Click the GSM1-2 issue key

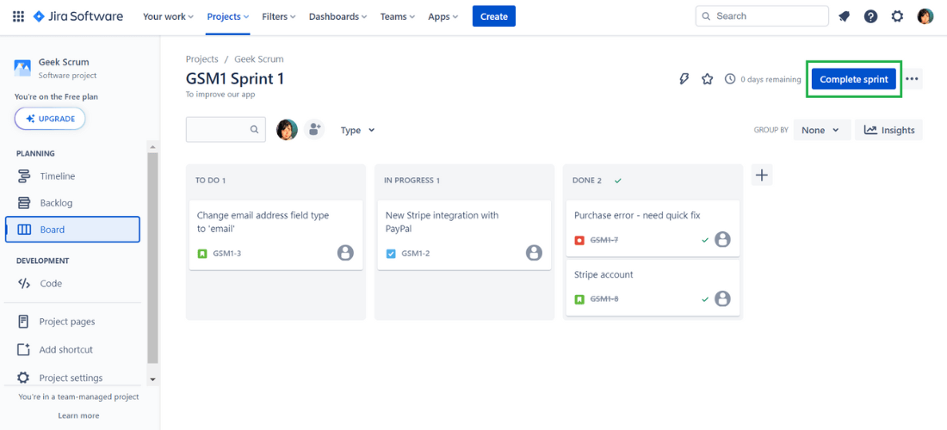pyautogui.click(x=416, y=254)
